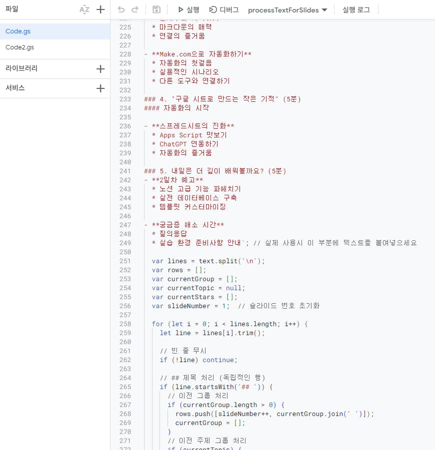Place cursor on '### 5. 내일은 더 깊이 배워볼까요?' line

[215, 171]
